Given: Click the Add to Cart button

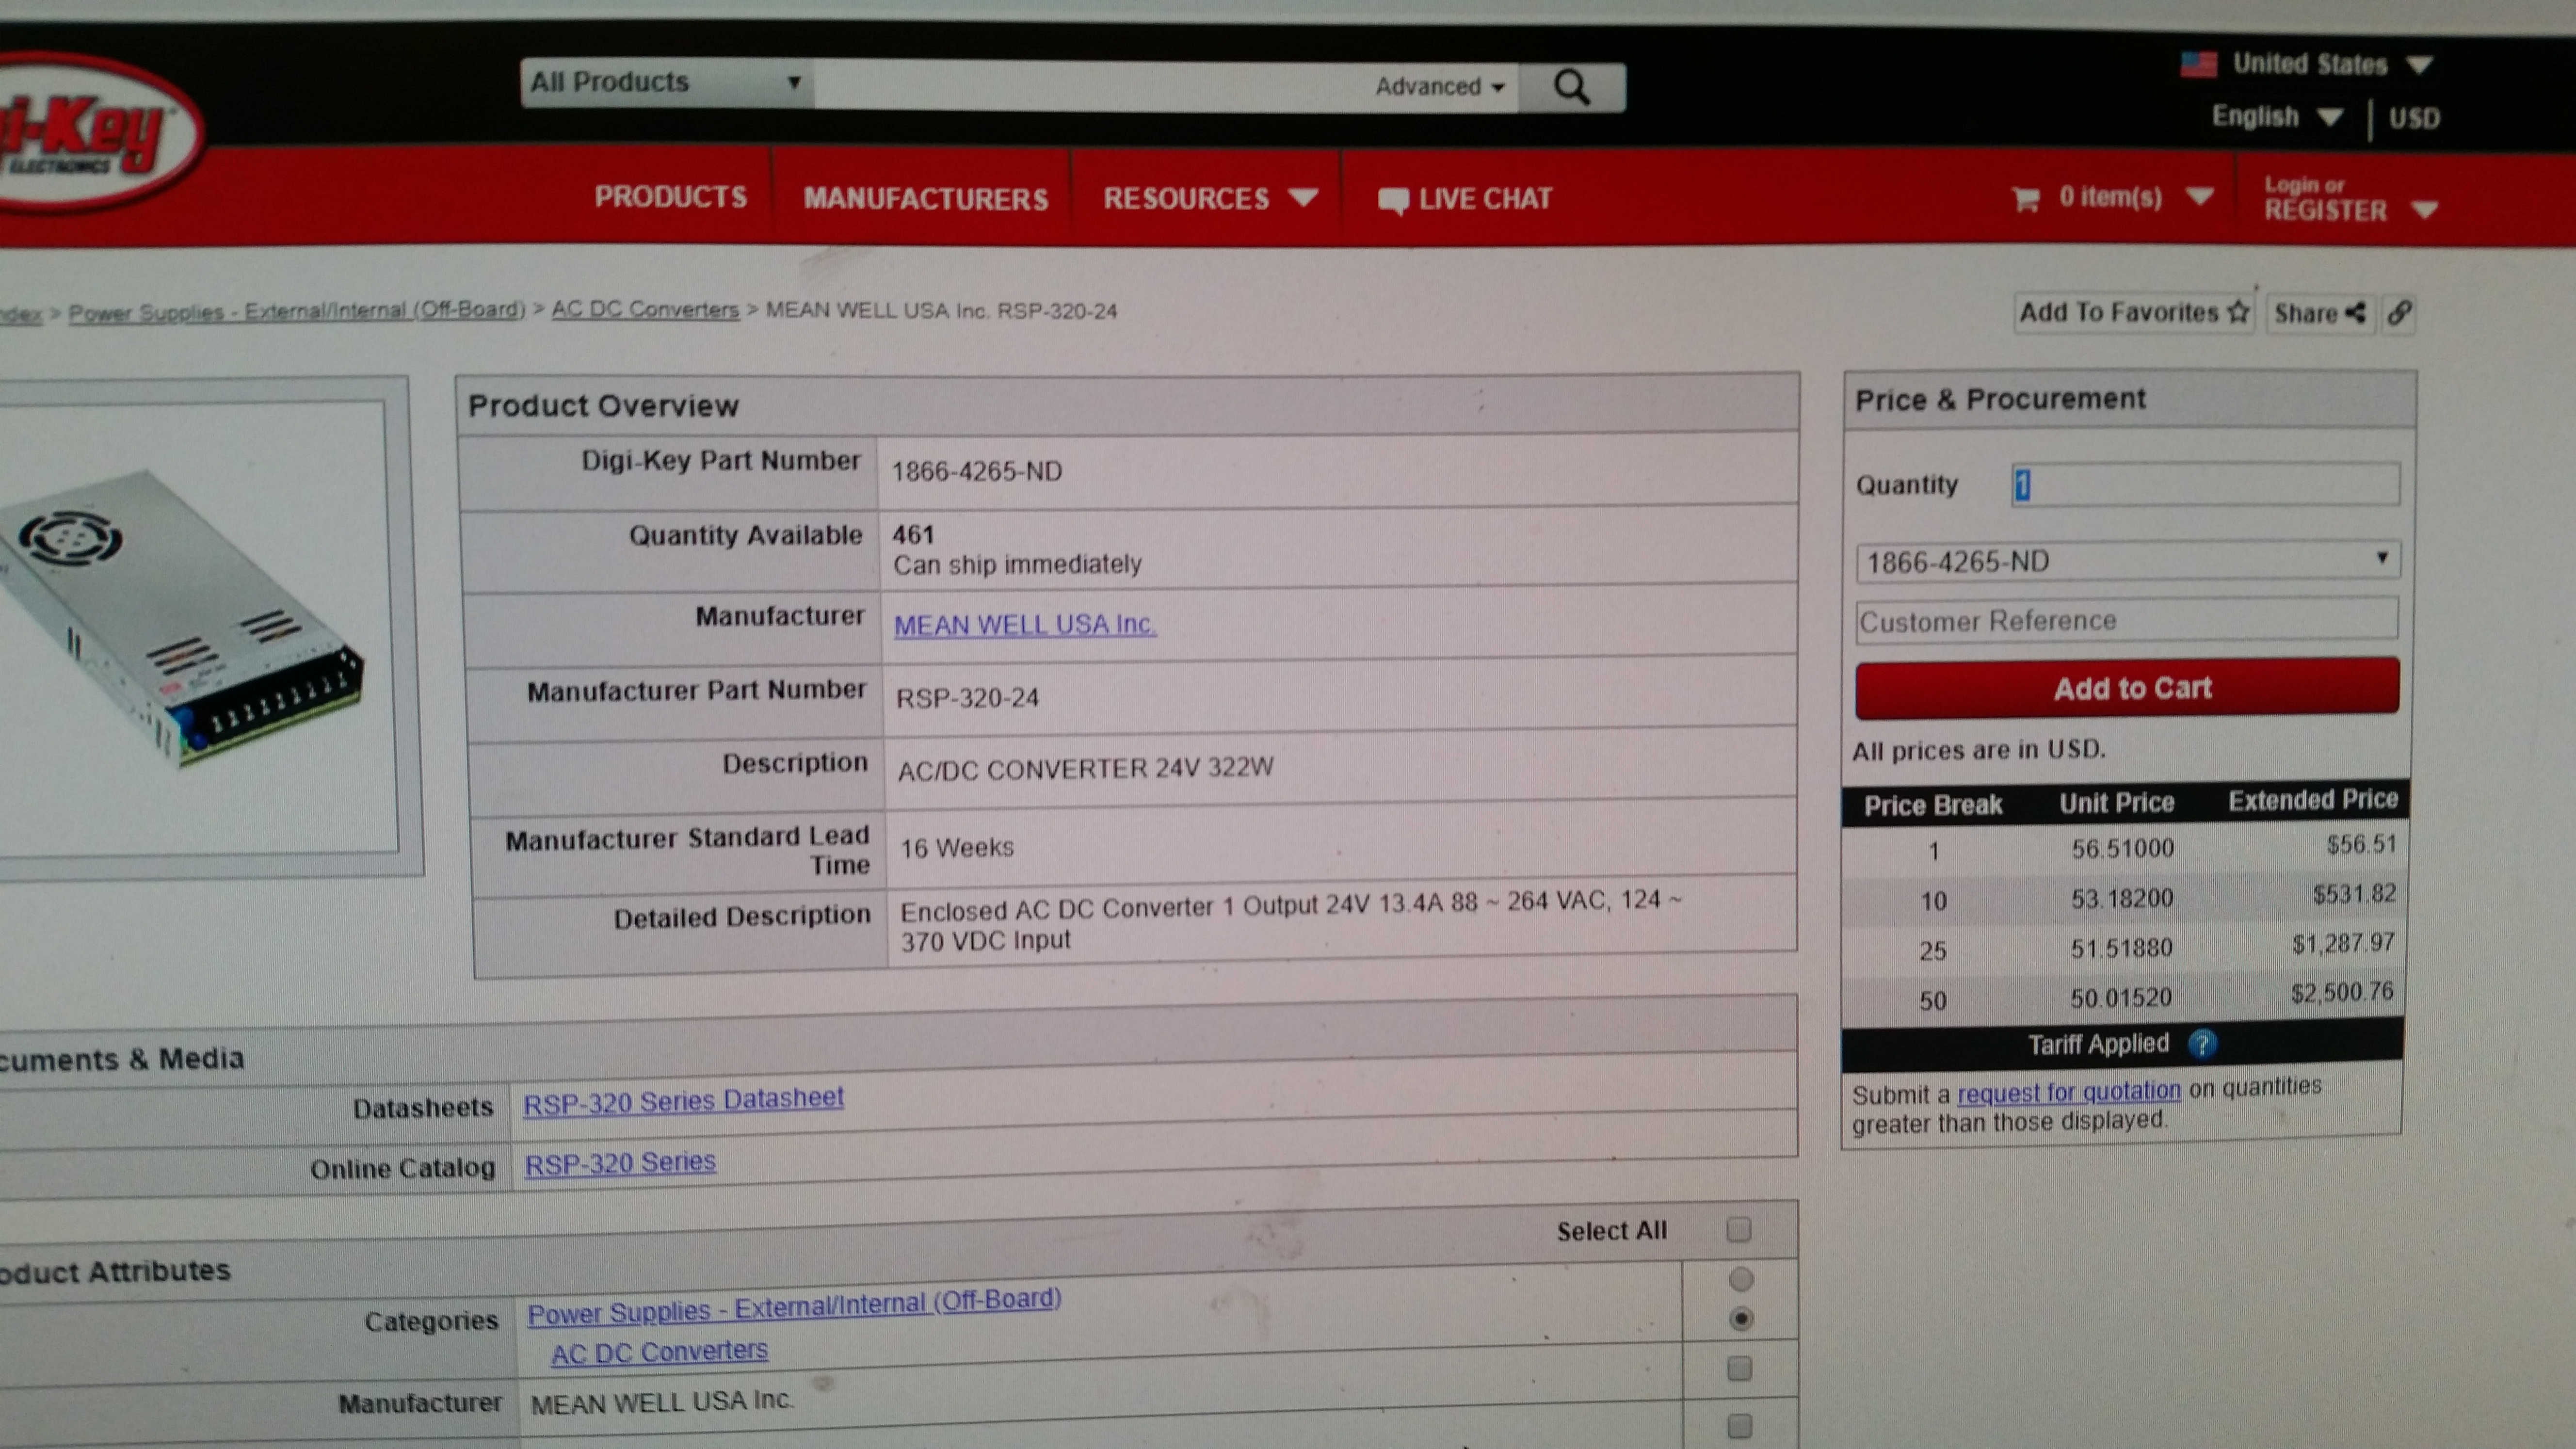Looking at the screenshot, I should coord(2126,688).
